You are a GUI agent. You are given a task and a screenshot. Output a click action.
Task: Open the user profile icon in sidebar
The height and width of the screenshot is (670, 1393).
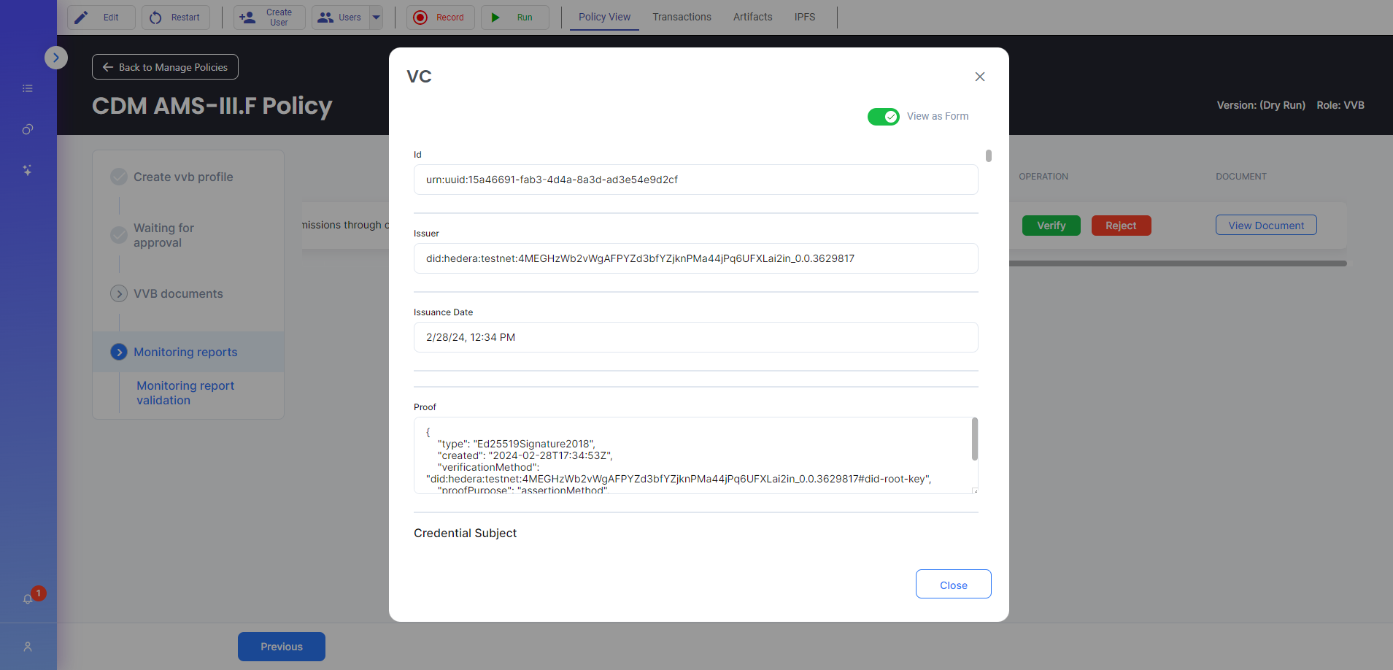(28, 647)
